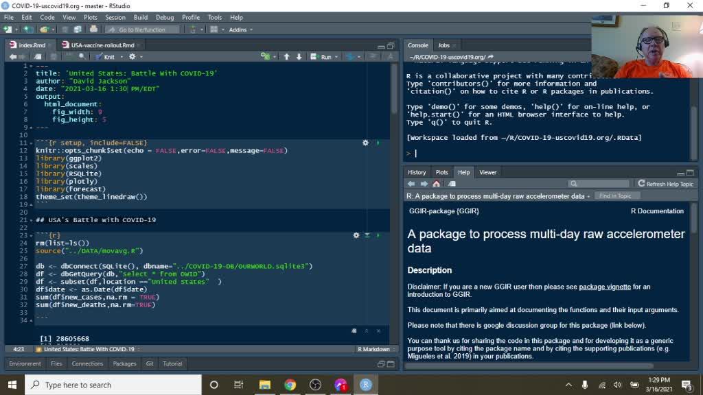Open the Build menu
The width and height of the screenshot is (703, 395).
pos(140,17)
